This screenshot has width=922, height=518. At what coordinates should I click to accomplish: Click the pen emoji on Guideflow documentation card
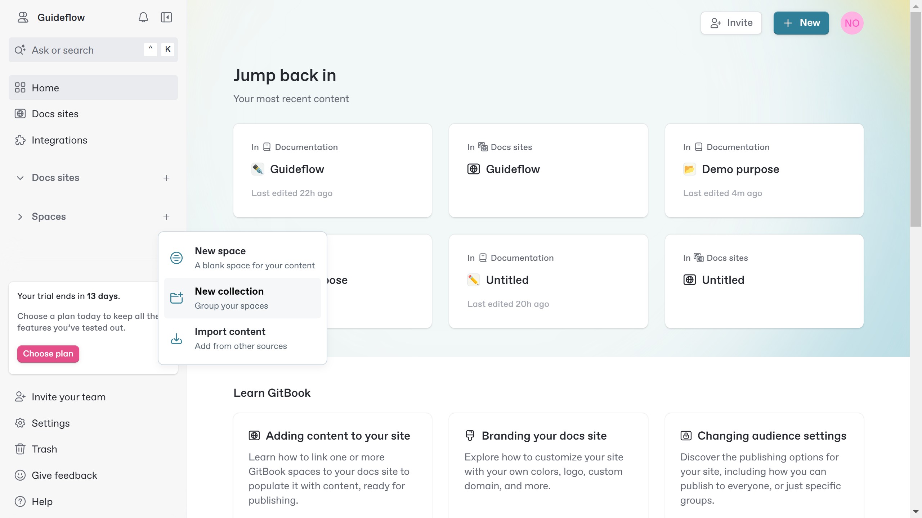[x=258, y=169]
